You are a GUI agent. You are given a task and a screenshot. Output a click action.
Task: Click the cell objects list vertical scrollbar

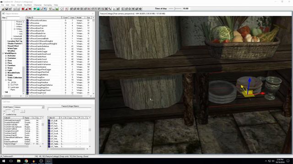click(90, 132)
